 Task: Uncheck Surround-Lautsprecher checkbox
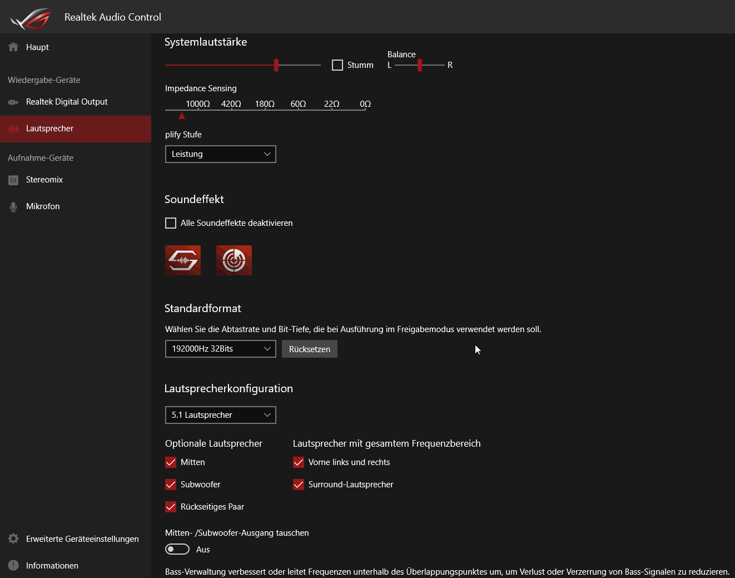pos(299,485)
